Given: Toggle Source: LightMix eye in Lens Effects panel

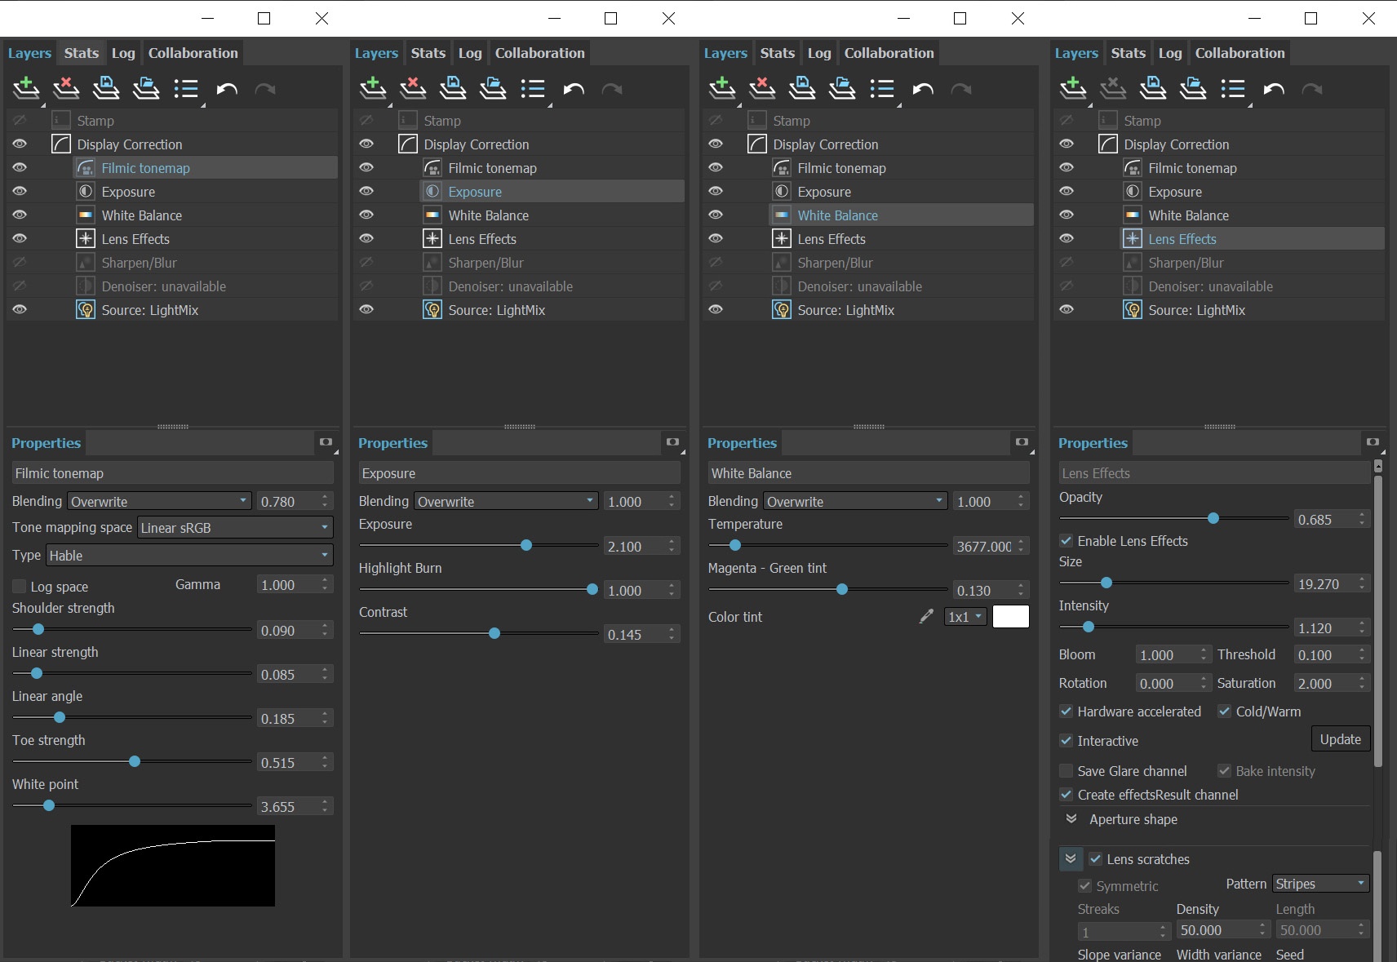Looking at the screenshot, I should click(x=1067, y=309).
